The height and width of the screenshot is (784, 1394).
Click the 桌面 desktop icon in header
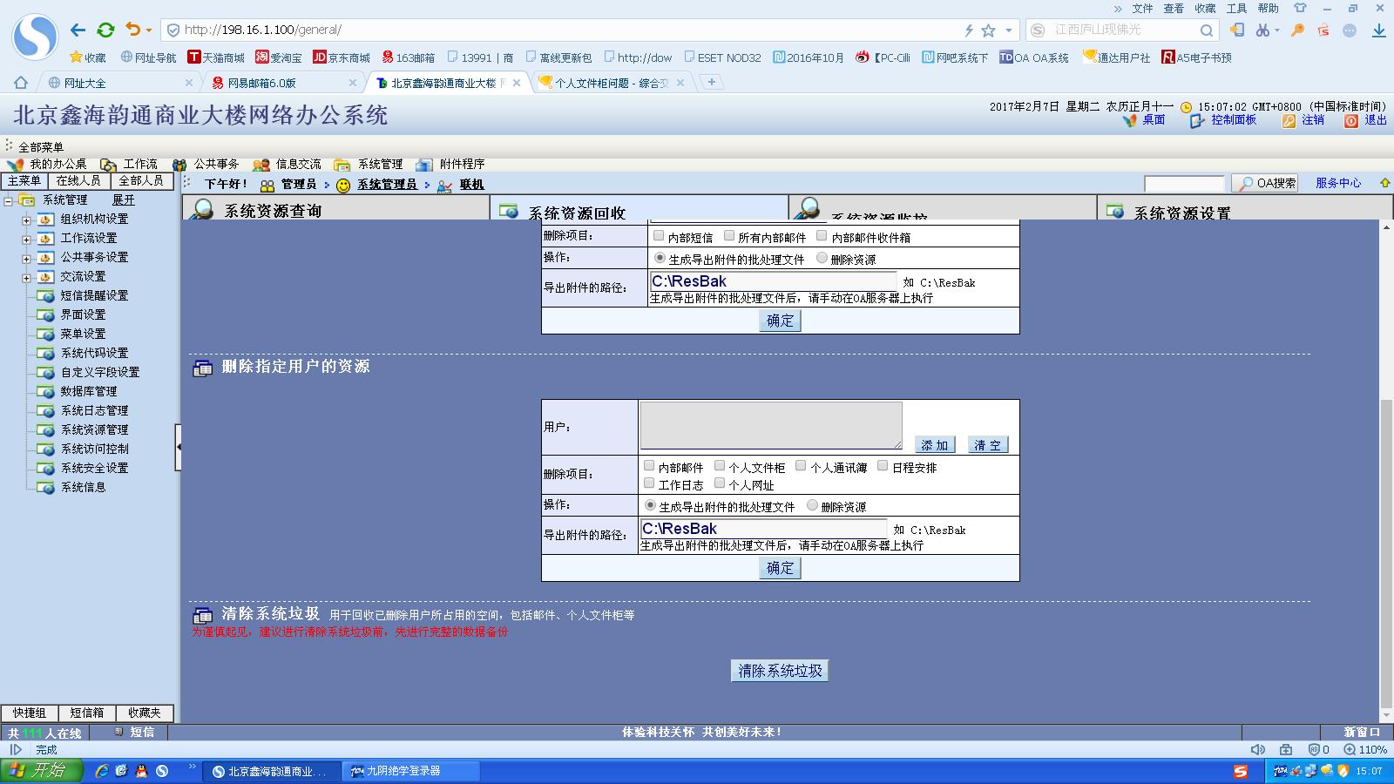(x=1130, y=120)
